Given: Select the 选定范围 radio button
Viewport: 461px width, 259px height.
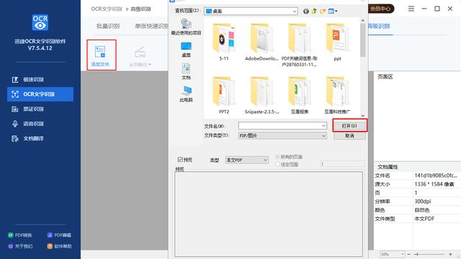Looking at the screenshot, I should click(277, 165).
